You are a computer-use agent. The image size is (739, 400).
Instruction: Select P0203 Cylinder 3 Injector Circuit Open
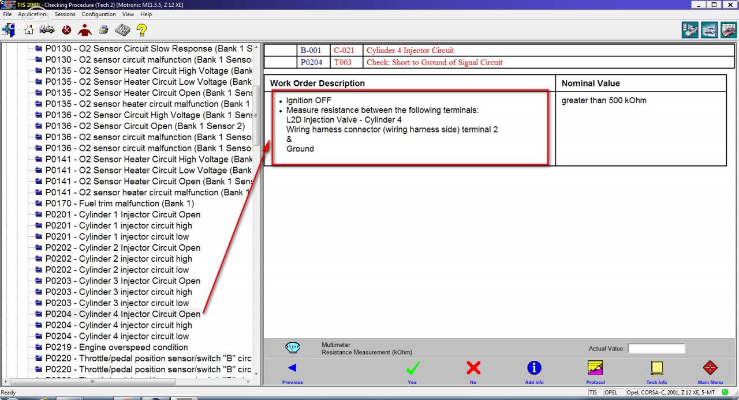point(123,281)
